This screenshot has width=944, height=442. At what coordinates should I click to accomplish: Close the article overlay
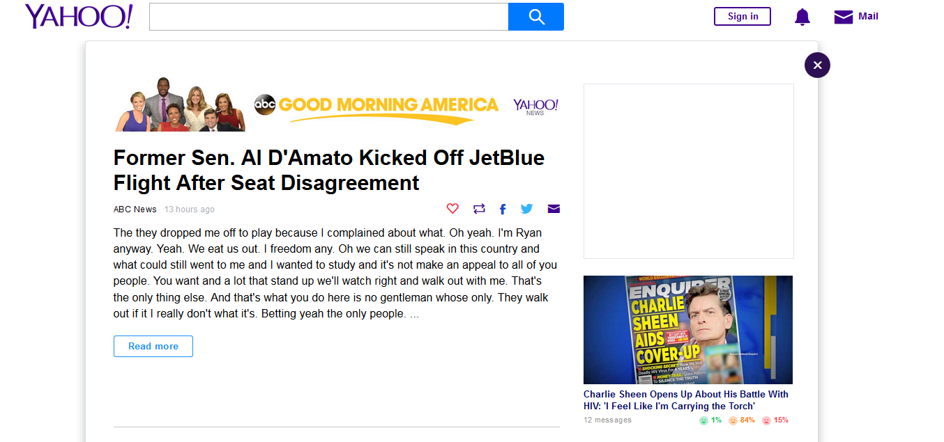tap(817, 65)
